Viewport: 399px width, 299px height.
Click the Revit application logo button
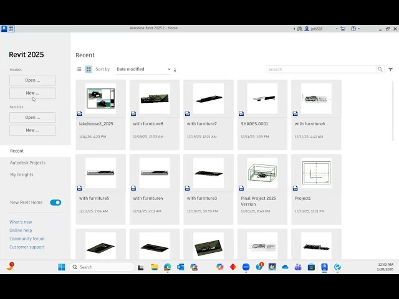tap(4, 28)
